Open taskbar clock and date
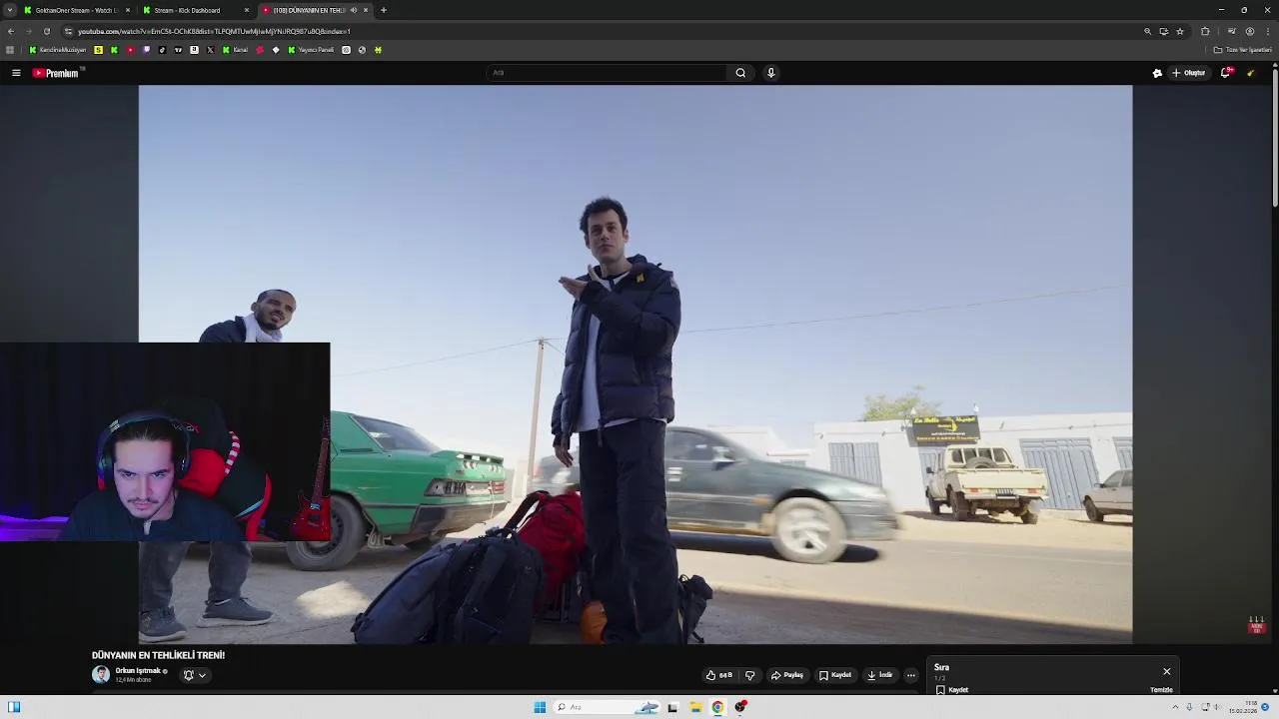Viewport: 1279px width, 719px height. (1242, 707)
